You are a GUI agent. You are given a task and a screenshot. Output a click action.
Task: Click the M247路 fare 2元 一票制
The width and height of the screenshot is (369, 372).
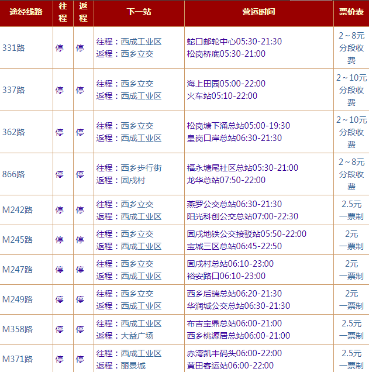[351, 270]
